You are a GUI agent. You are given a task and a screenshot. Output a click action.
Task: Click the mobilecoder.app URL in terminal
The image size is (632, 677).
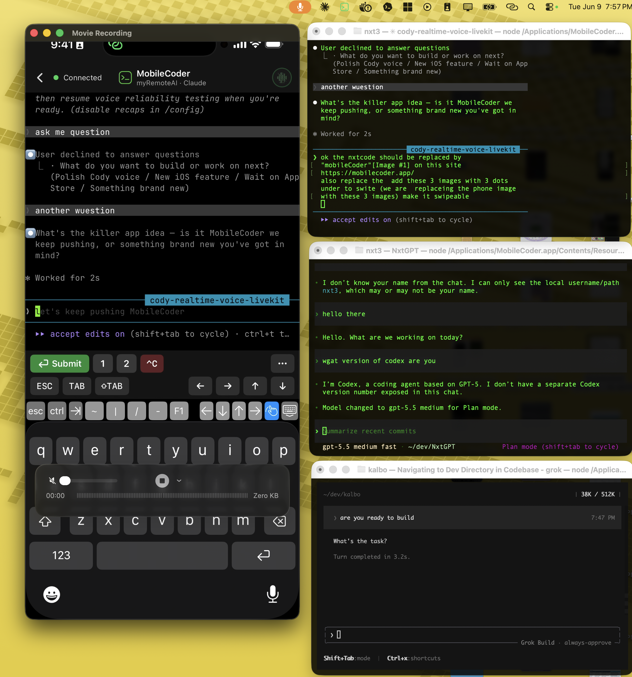coord(367,173)
